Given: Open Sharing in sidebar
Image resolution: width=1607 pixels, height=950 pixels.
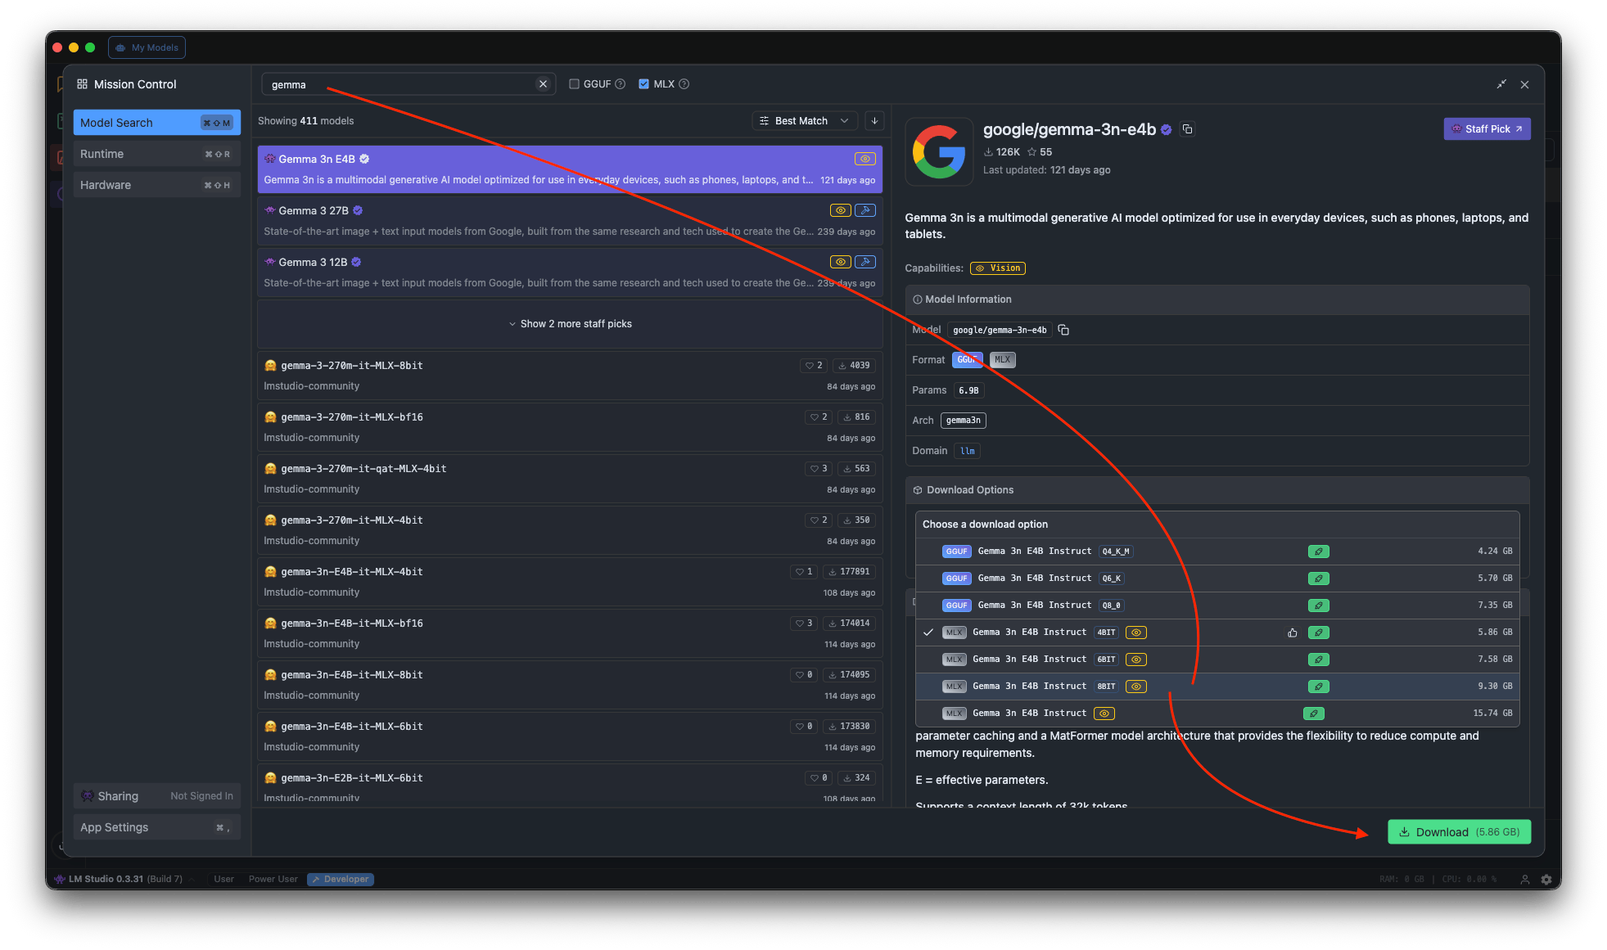Looking at the screenshot, I should (x=156, y=796).
